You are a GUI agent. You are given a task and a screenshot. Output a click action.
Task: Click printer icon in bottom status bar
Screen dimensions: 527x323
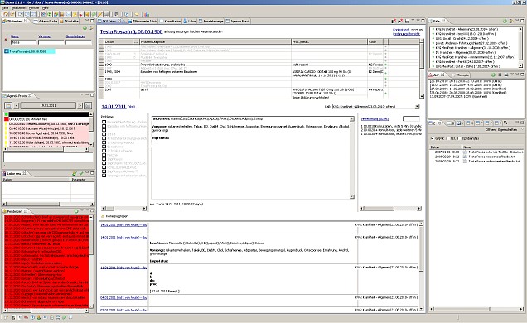click(x=58, y=317)
